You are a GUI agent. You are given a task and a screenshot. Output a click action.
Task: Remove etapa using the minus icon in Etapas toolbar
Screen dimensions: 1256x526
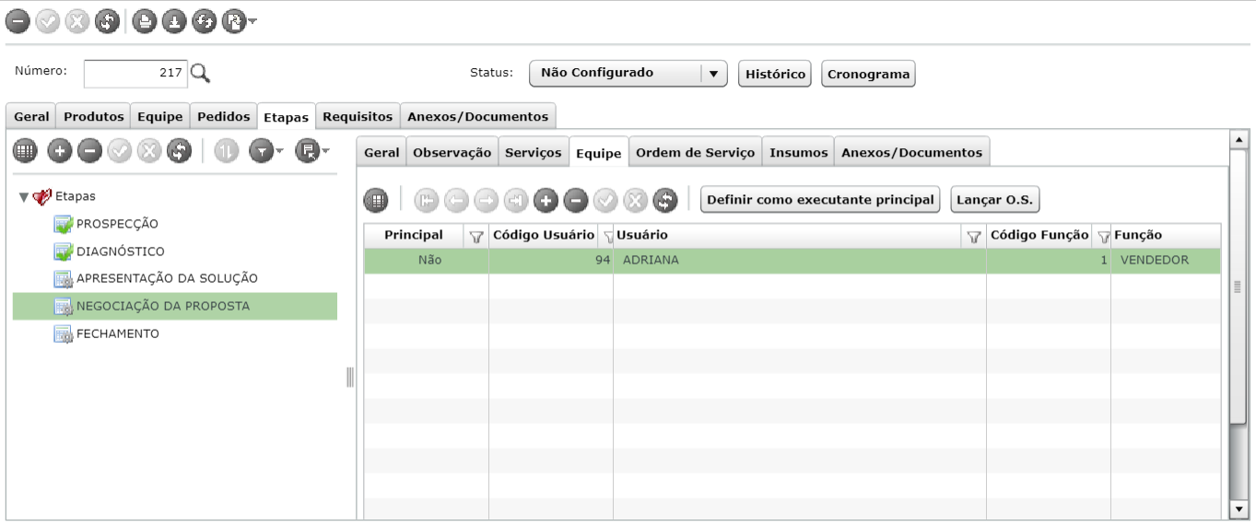pyautogui.click(x=88, y=151)
